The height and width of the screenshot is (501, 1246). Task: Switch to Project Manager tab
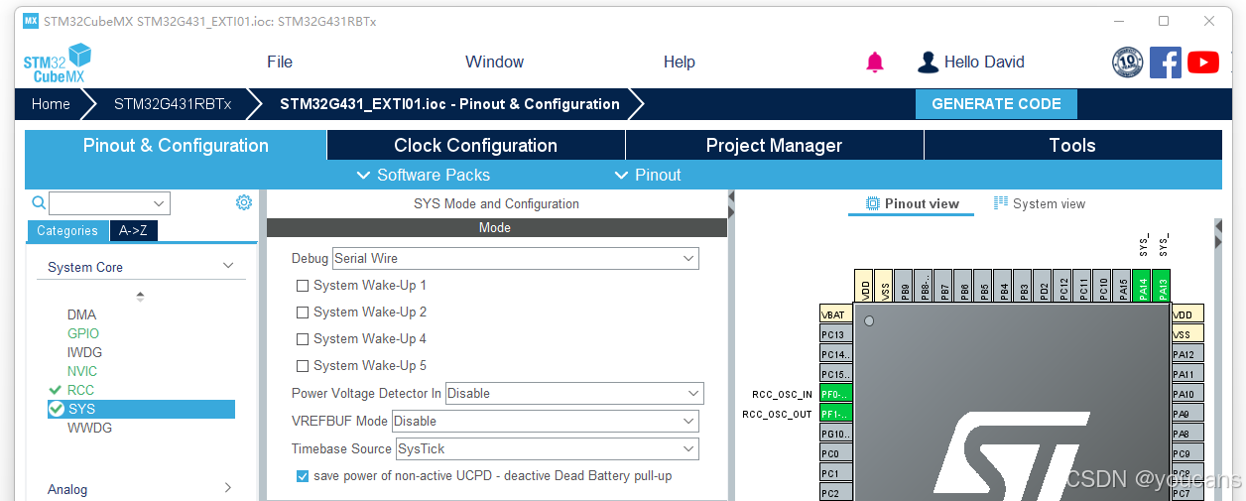pos(774,145)
